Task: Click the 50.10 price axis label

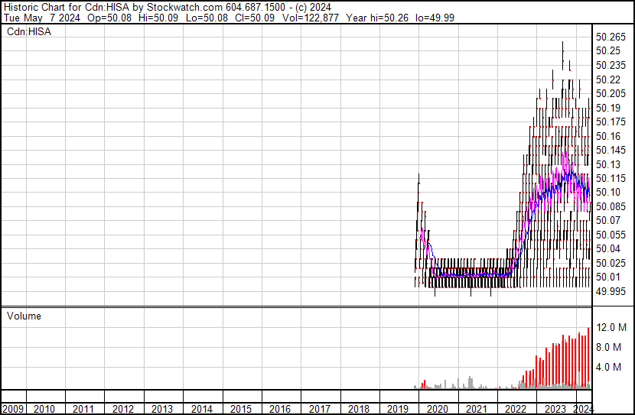Action: 608,193
